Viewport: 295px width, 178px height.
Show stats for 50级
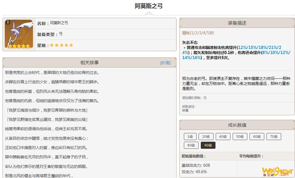(x=240, y=137)
